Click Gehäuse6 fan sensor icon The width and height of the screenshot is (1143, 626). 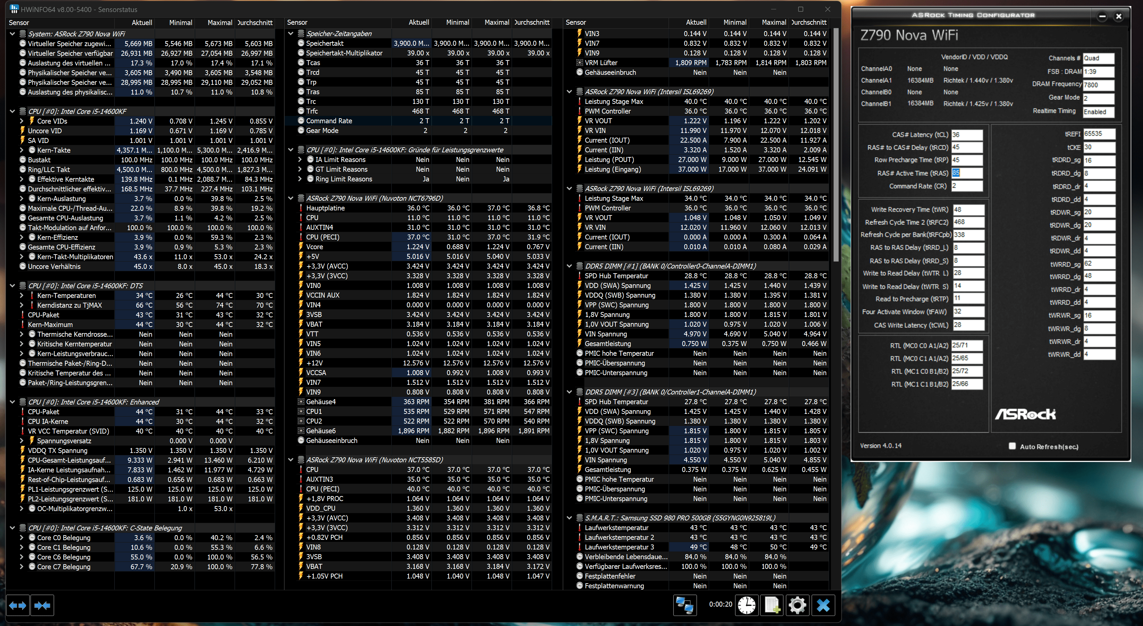tap(301, 431)
